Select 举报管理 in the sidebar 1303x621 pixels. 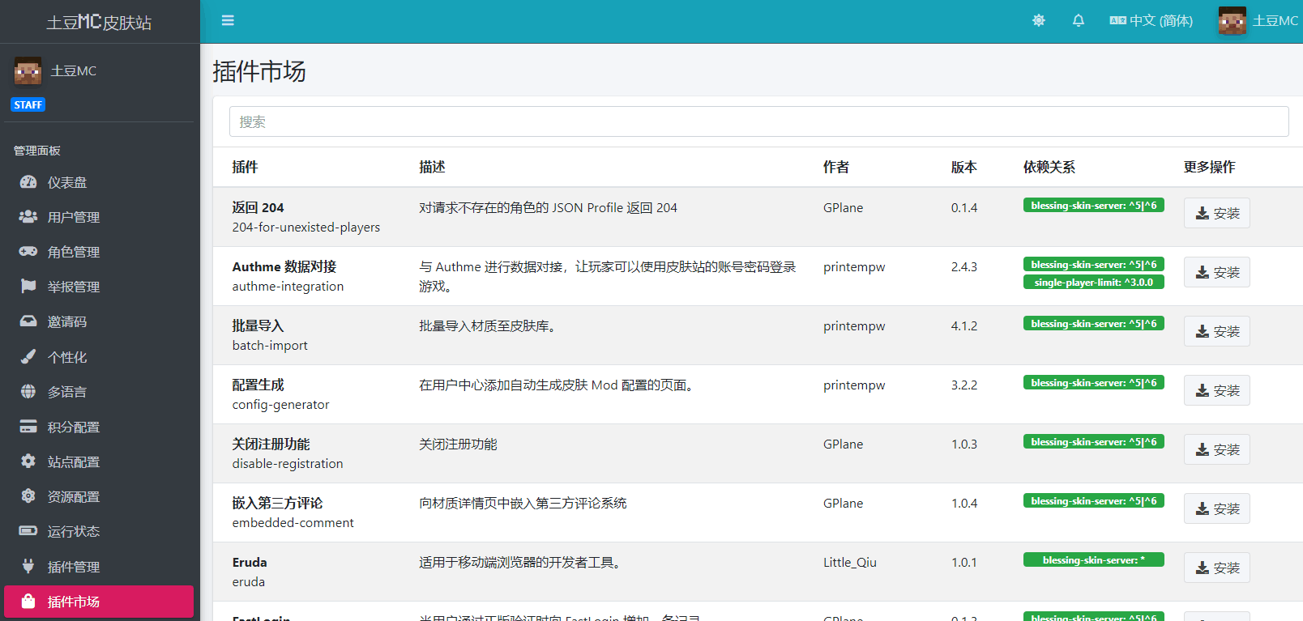[x=99, y=287]
